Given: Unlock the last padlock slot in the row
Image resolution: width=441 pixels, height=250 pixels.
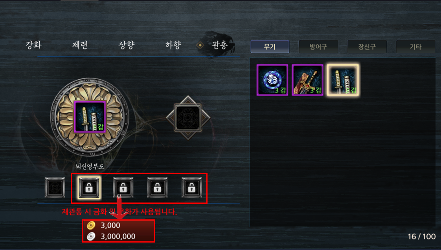Looking at the screenshot, I should point(191,187).
